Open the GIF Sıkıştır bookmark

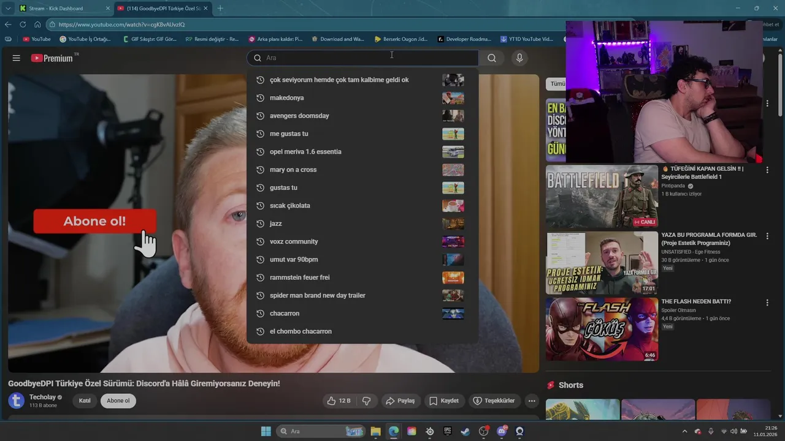tap(149, 39)
